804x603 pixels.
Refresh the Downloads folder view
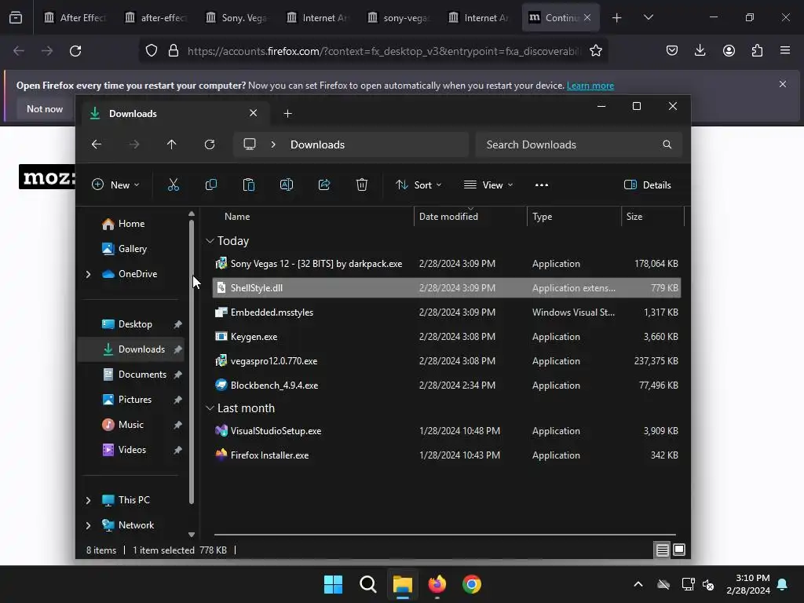pyautogui.click(x=209, y=144)
